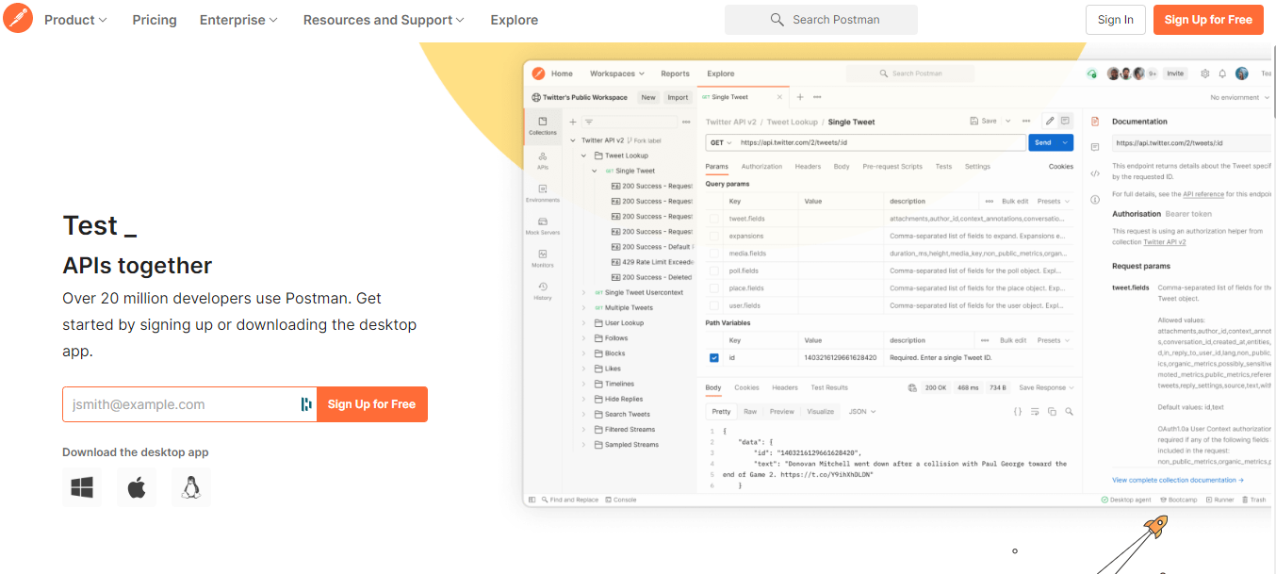
Task: Uncheck the id path variable
Action: point(712,357)
